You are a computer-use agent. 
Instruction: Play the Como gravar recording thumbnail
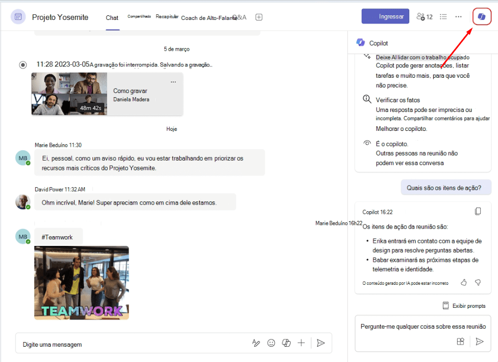[x=69, y=94]
